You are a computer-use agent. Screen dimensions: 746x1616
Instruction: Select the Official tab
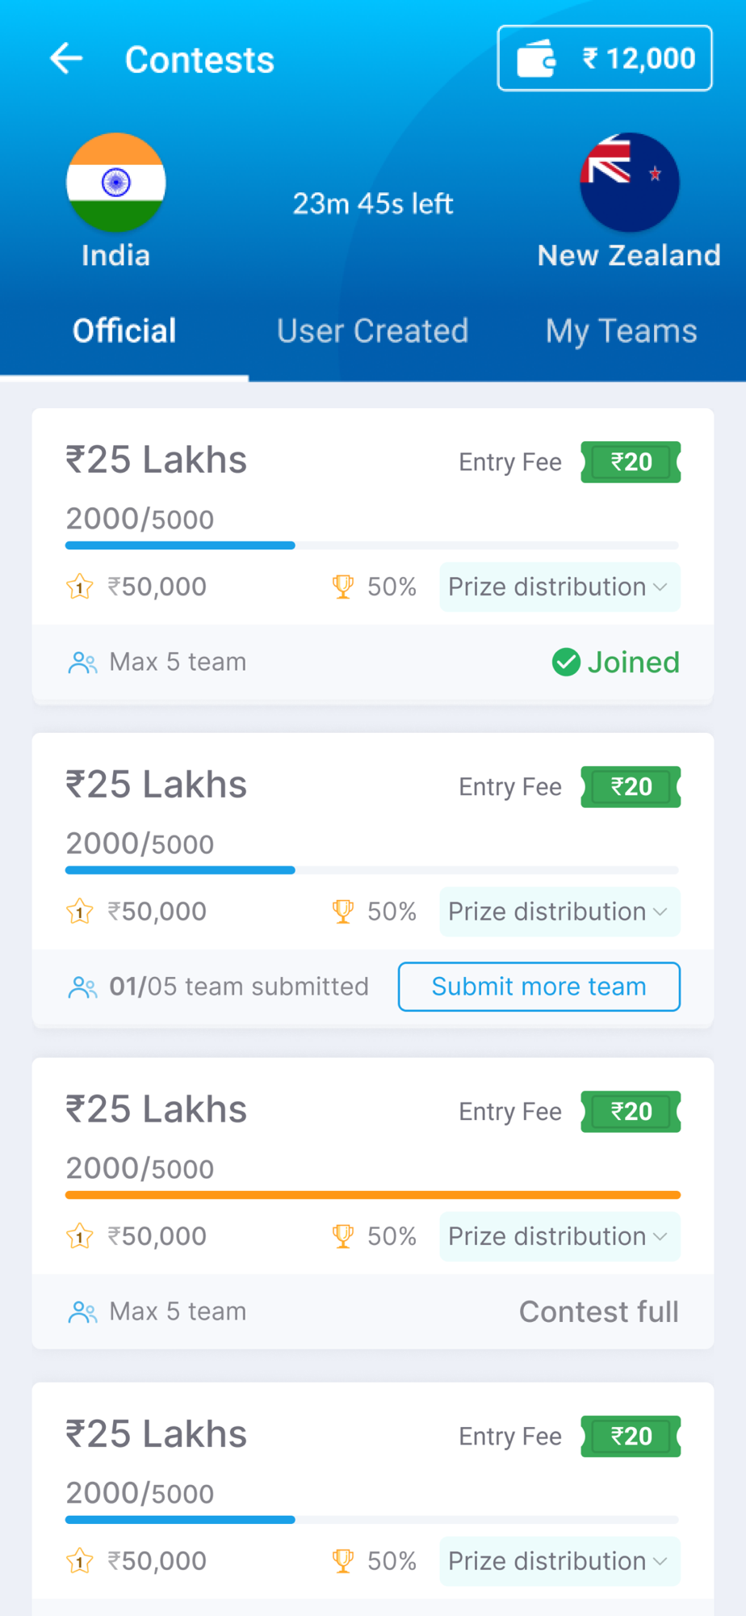124,330
